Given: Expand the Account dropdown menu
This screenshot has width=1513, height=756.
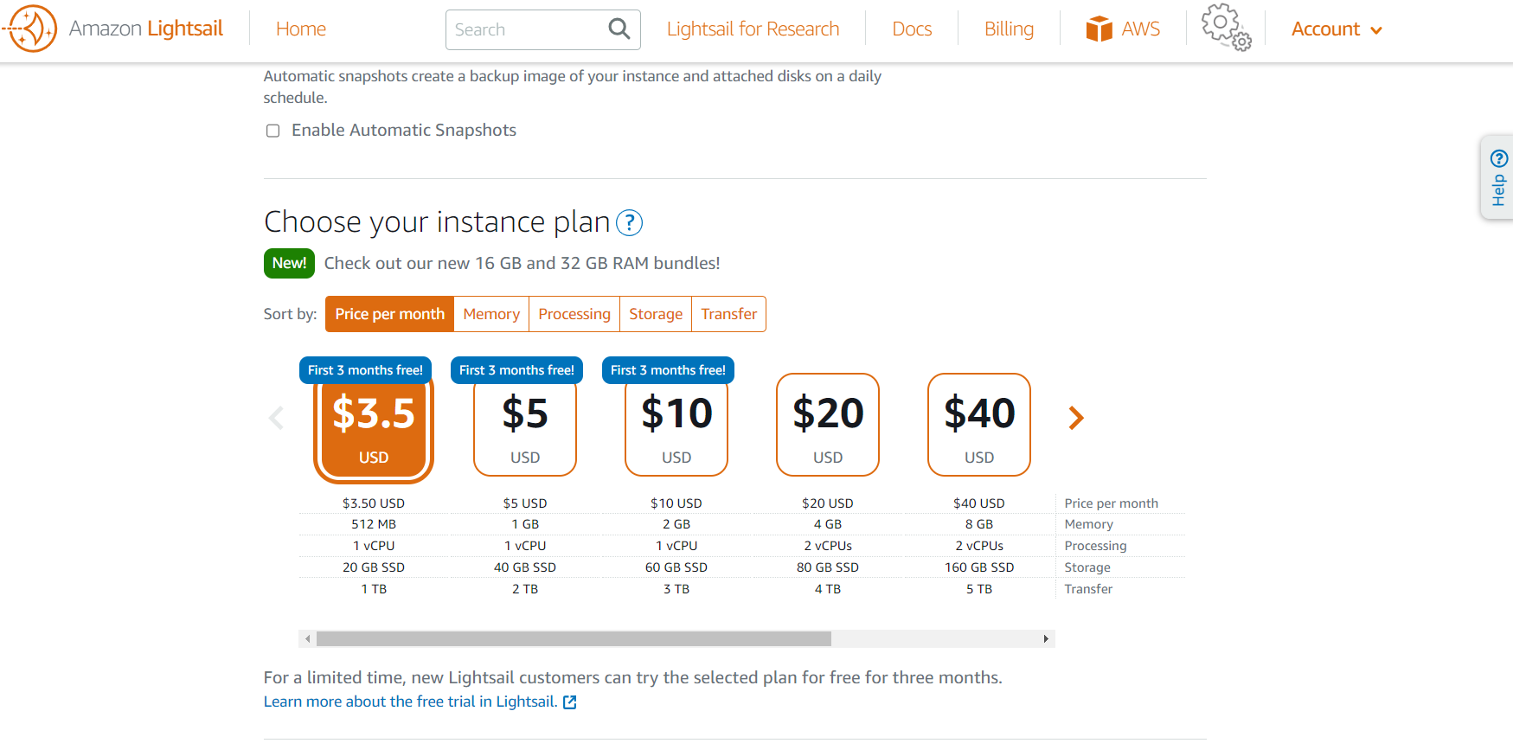Looking at the screenshot, I should coord(1337,29).
